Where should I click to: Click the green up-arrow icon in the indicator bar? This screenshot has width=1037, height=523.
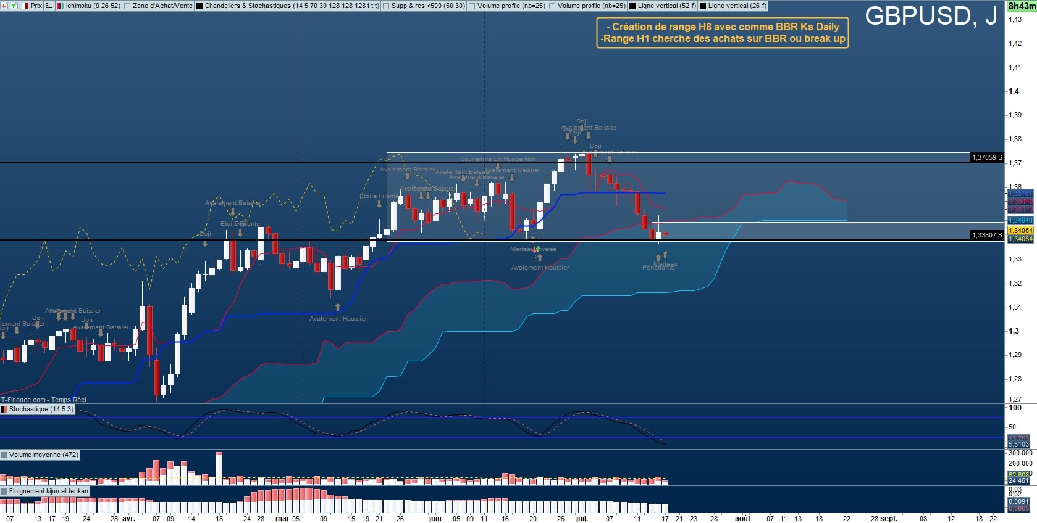click(14, 6)
